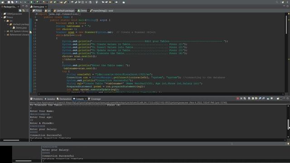Click the New file toolbar icon
This screenshot has height=163, width=290.
pos(2,2)
